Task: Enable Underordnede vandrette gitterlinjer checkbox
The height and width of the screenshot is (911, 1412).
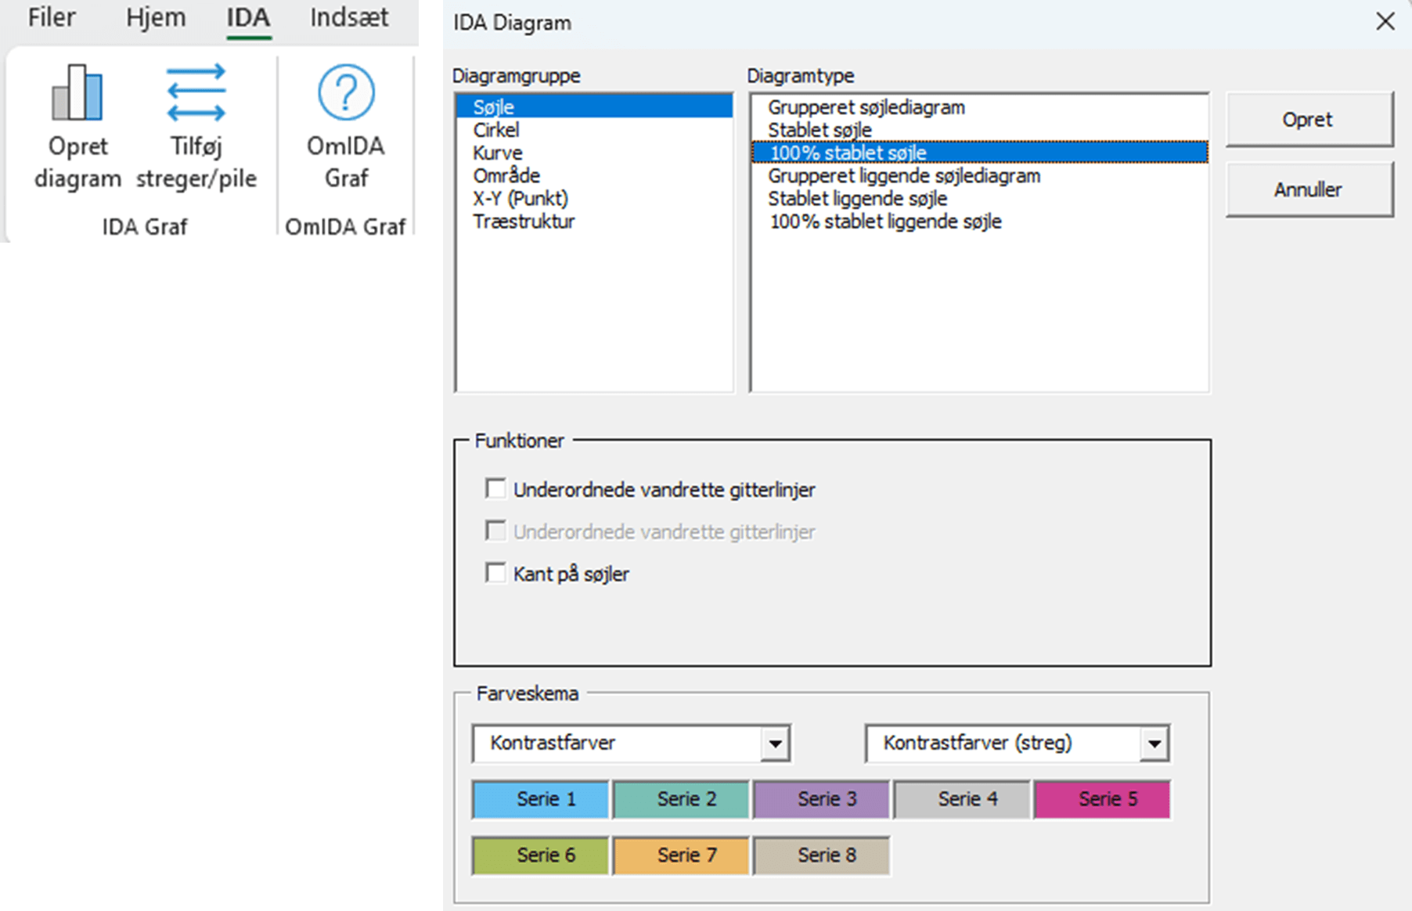Action: click(x=495, y=488)
